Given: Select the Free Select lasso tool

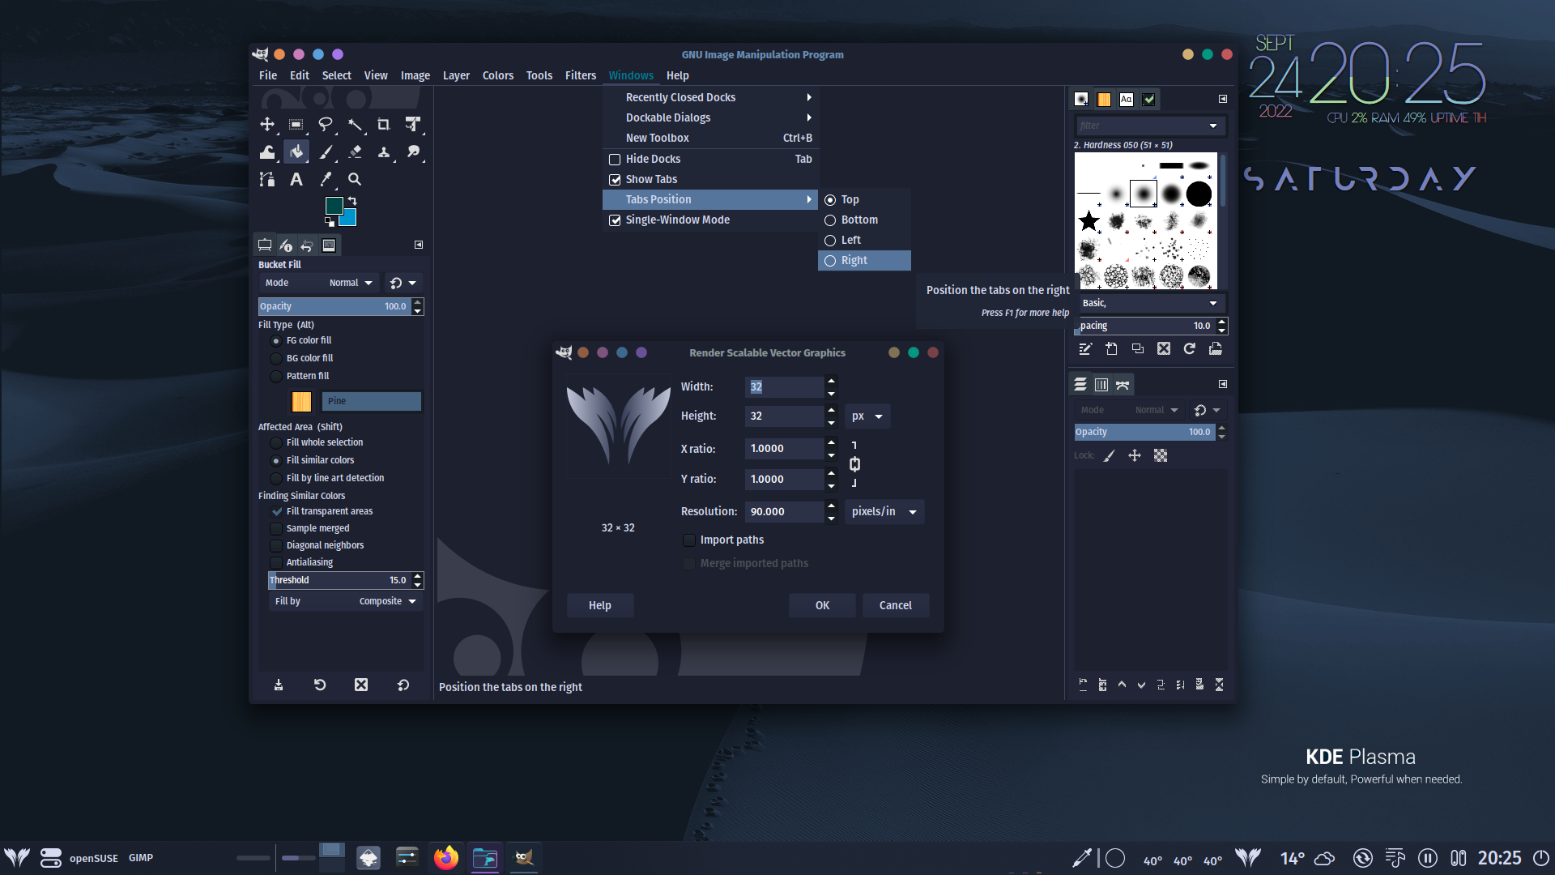Looking at the screenshot, I should click(326, 124).
